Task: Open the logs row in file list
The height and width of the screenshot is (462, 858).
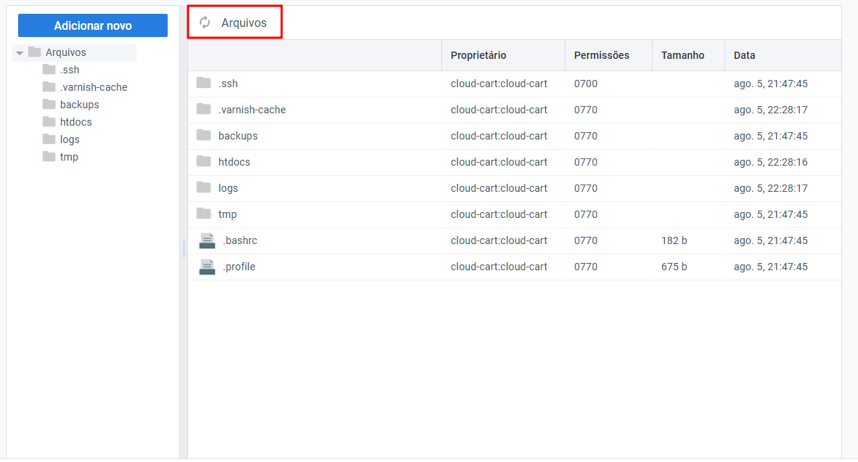Action: click(228, 188)
